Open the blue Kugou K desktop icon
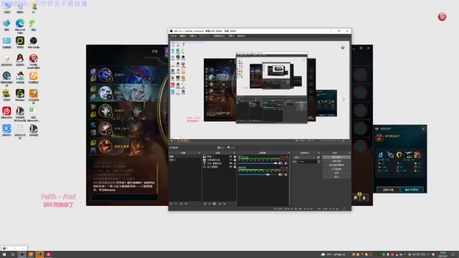Image resolution: width=459 pixels, height=258 pixels. click(6, 130)
